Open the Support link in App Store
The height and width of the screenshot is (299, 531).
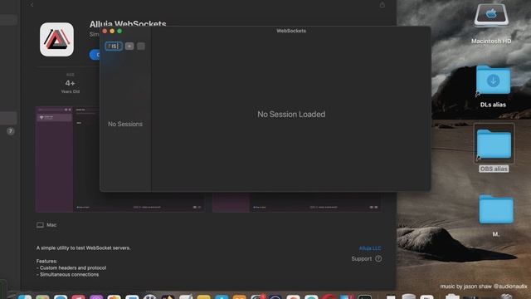(x=362, y=258)
